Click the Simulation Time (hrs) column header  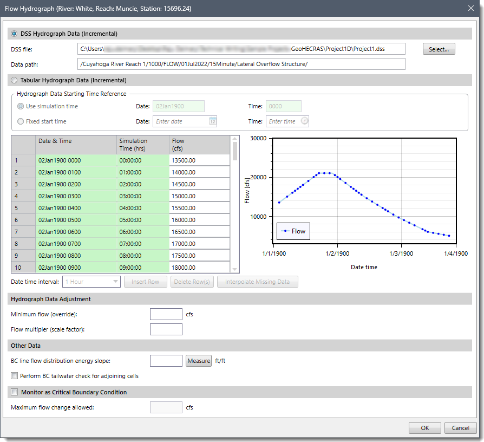coord(143,145)
